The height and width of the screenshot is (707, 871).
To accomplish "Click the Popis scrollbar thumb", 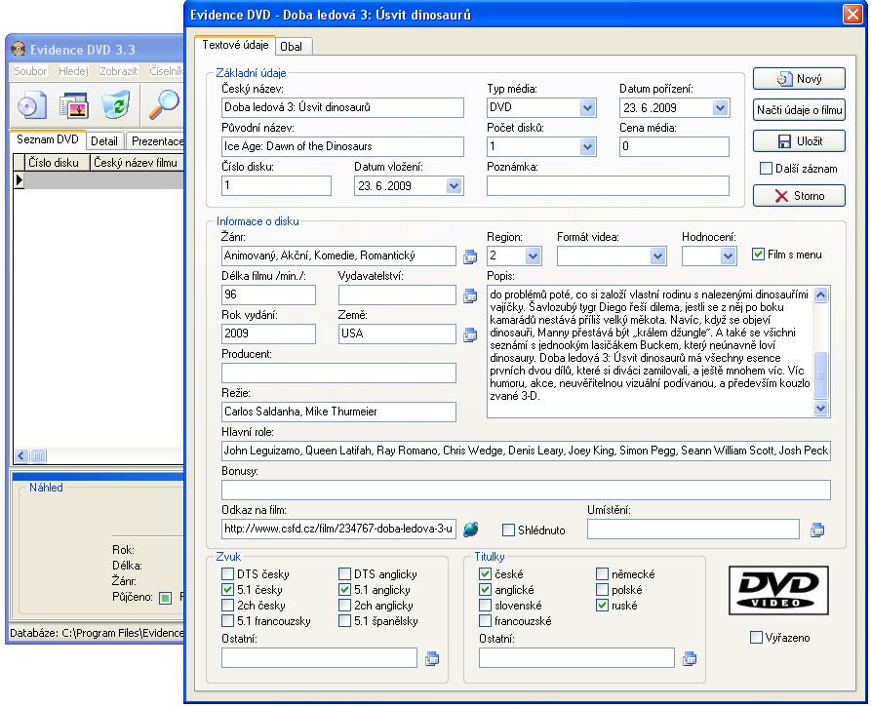I will [x=820, y=374].
